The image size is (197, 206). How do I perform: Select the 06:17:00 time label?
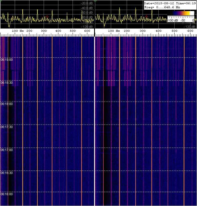click(x=7, y=150)
